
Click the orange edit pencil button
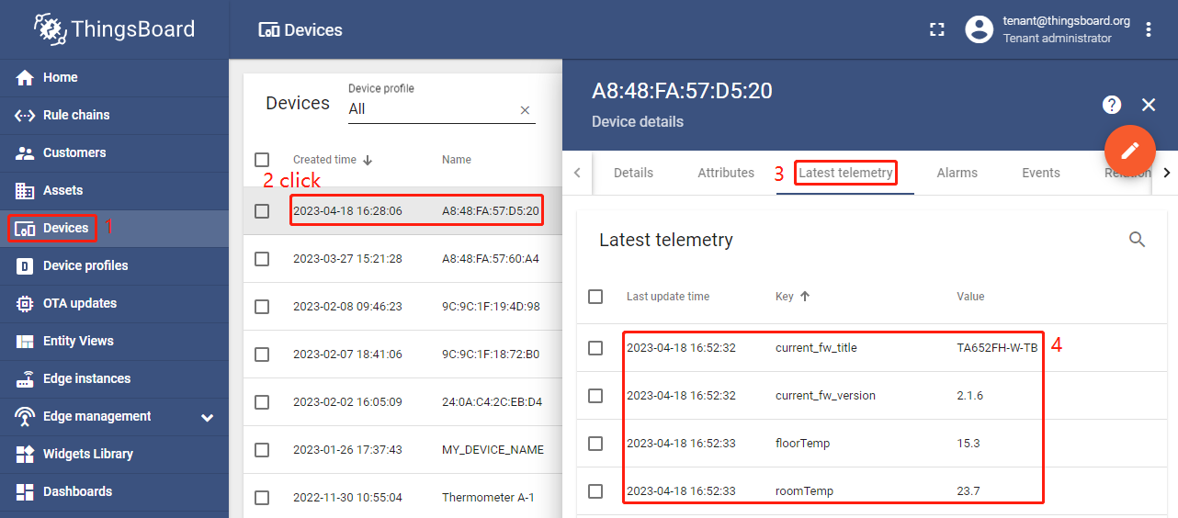[x=1129, y=150]
